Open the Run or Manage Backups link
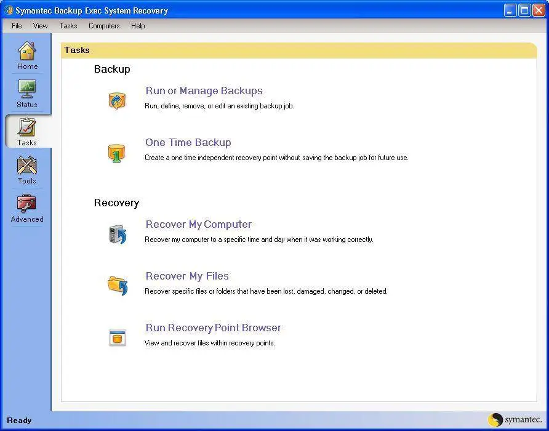The image size is (549, 431). pyautogui.click(x=204, y=91)
